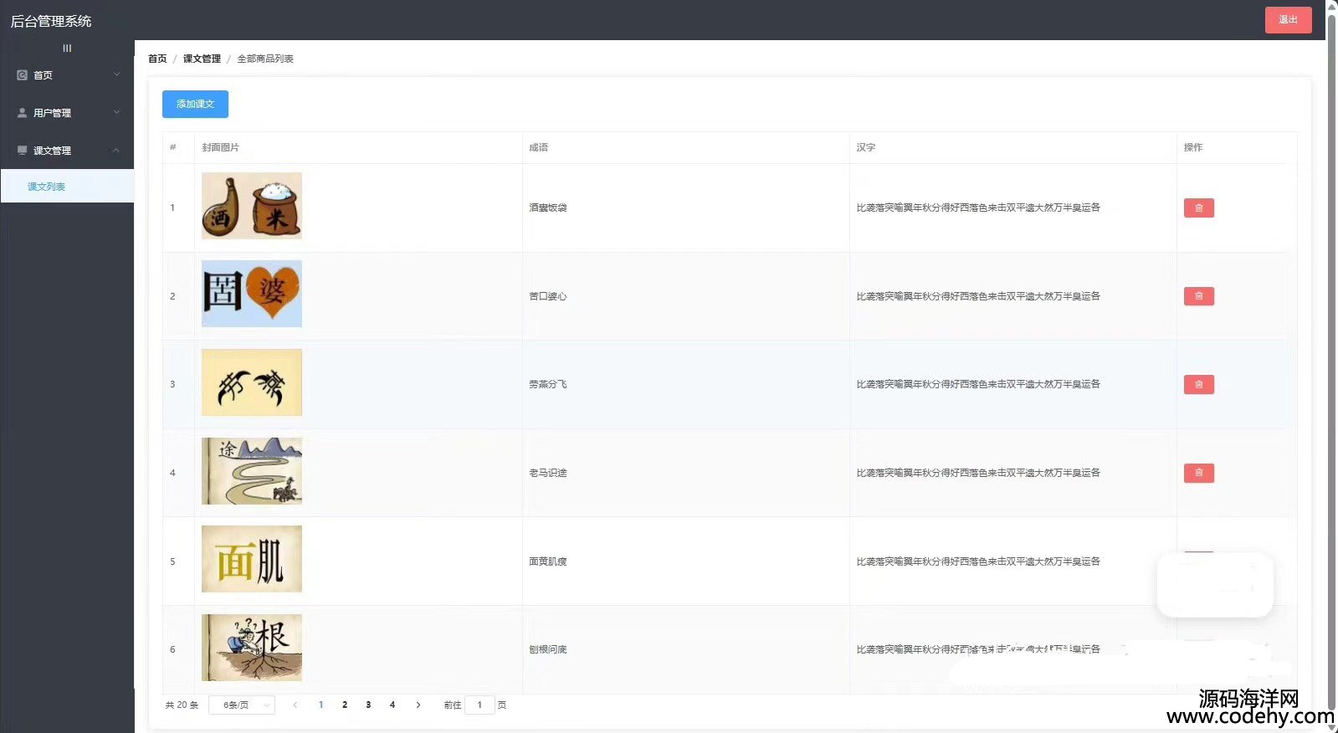Open the 面黄肌瘦 cover thumbnail

pos(252,559)
